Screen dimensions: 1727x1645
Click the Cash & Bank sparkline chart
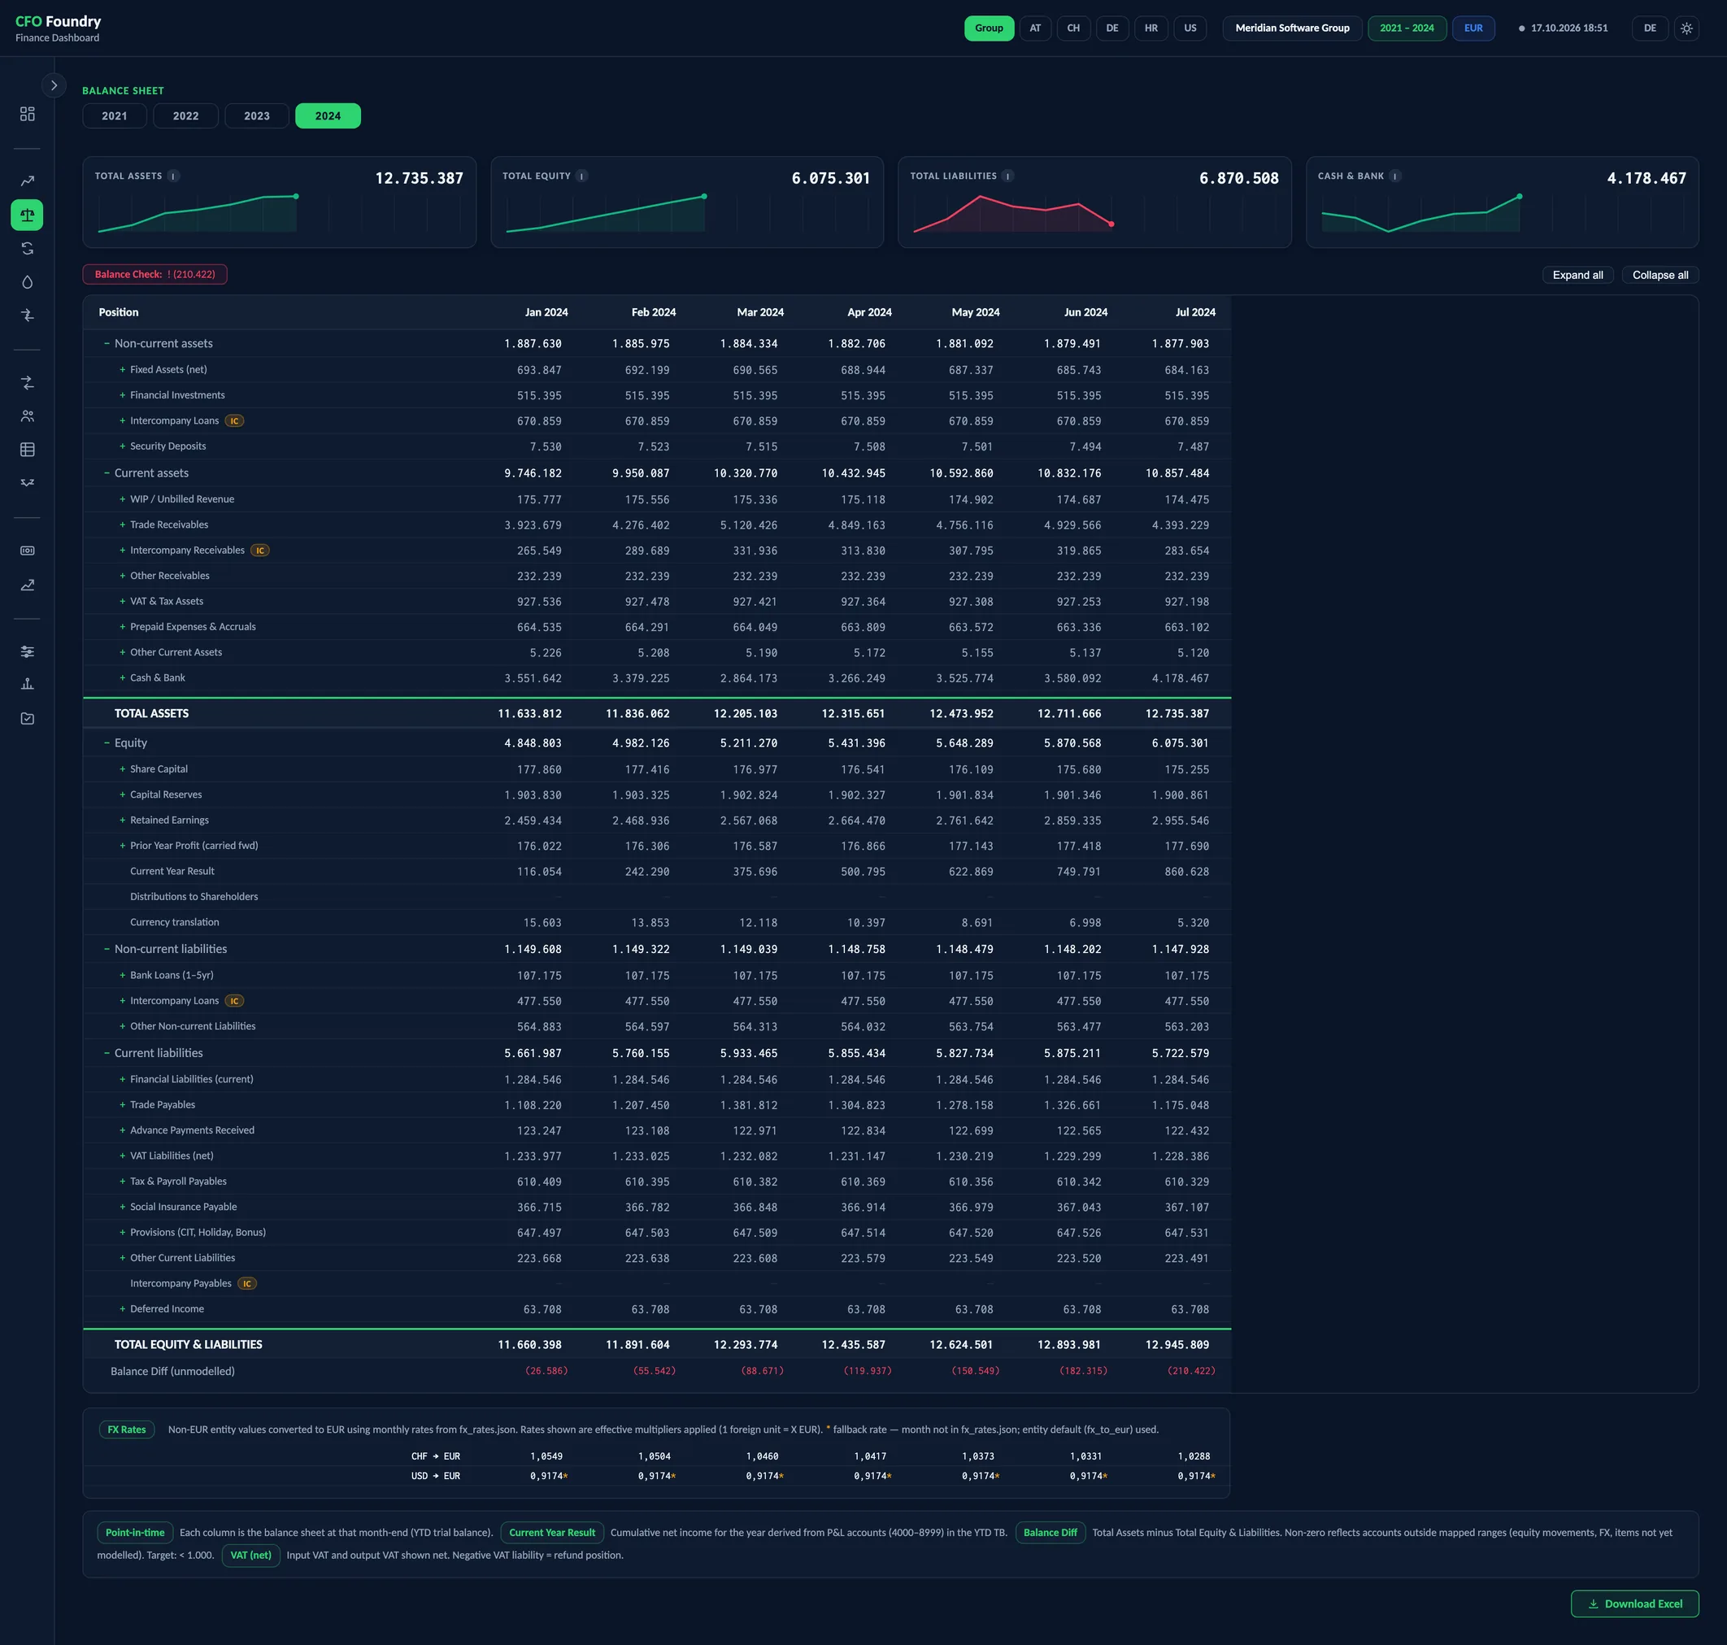1502,214
